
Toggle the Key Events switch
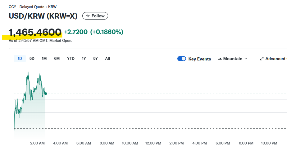(x=182, y=59)
